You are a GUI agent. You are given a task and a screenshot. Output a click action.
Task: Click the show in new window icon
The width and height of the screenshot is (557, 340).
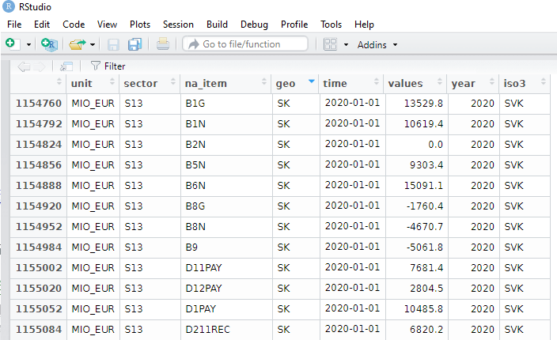pyautogui.click(x=66, y=66)
